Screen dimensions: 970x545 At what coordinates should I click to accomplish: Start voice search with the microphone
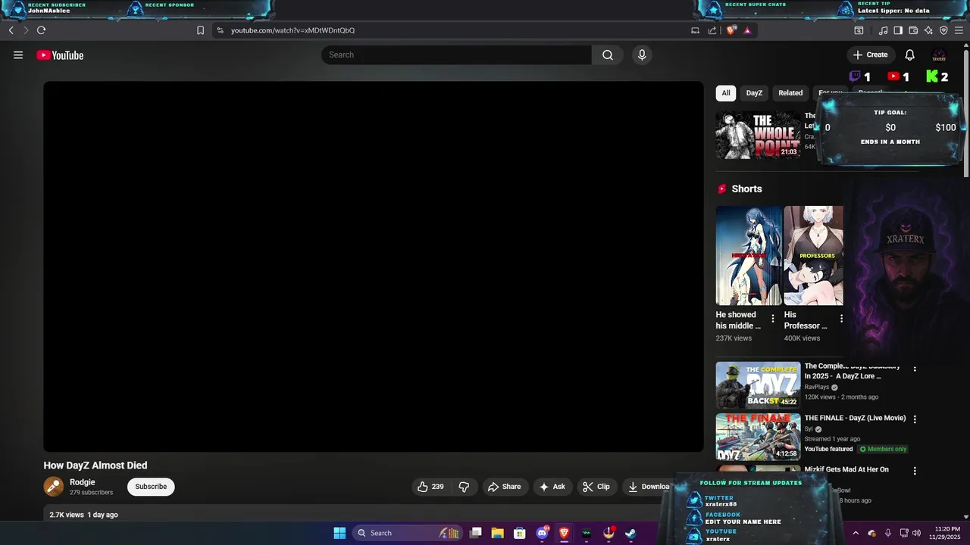pos(642,54)
